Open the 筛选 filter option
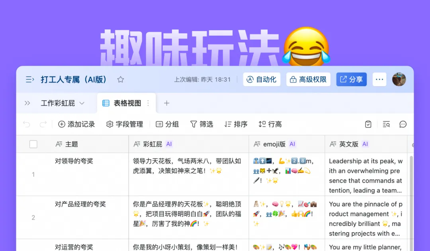 [201, 124]
